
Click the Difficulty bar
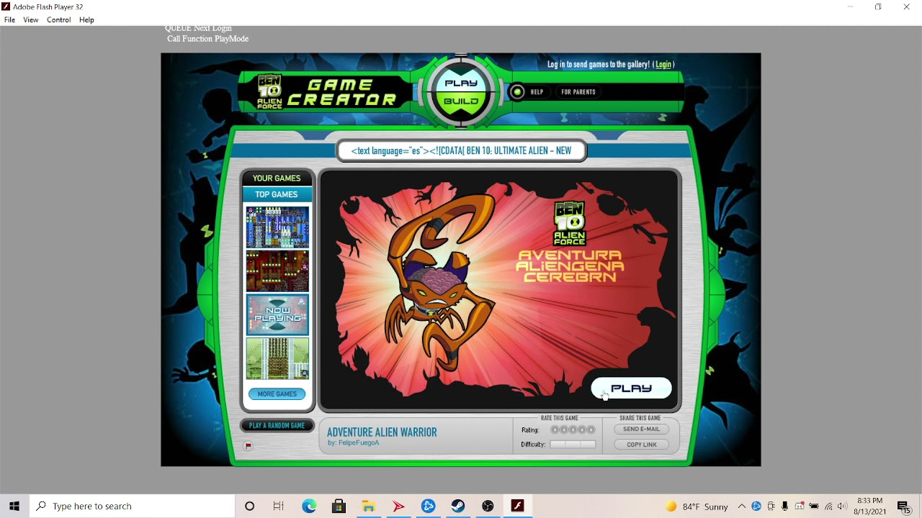[573, 445]
